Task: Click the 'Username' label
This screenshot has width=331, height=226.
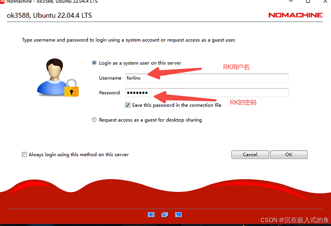Action: [110, 78]
